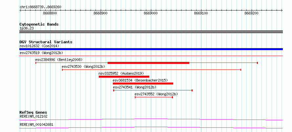Click the short esv2743552 red line
This screenshot has height=132, width=292.
pyautogui.click(x=154, y=97)
